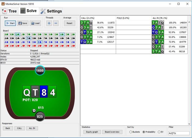Select call hand with 27.1% frequency
The width and height of the screenshot is (192, 138).
point(98,32)
